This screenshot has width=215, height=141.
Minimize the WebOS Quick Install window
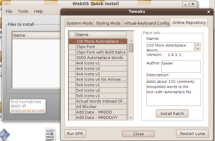coord(185,4)
